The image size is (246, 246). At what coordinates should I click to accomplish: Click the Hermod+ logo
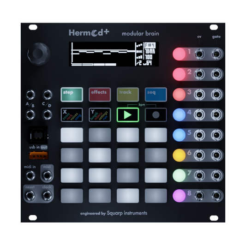[89, 33]
